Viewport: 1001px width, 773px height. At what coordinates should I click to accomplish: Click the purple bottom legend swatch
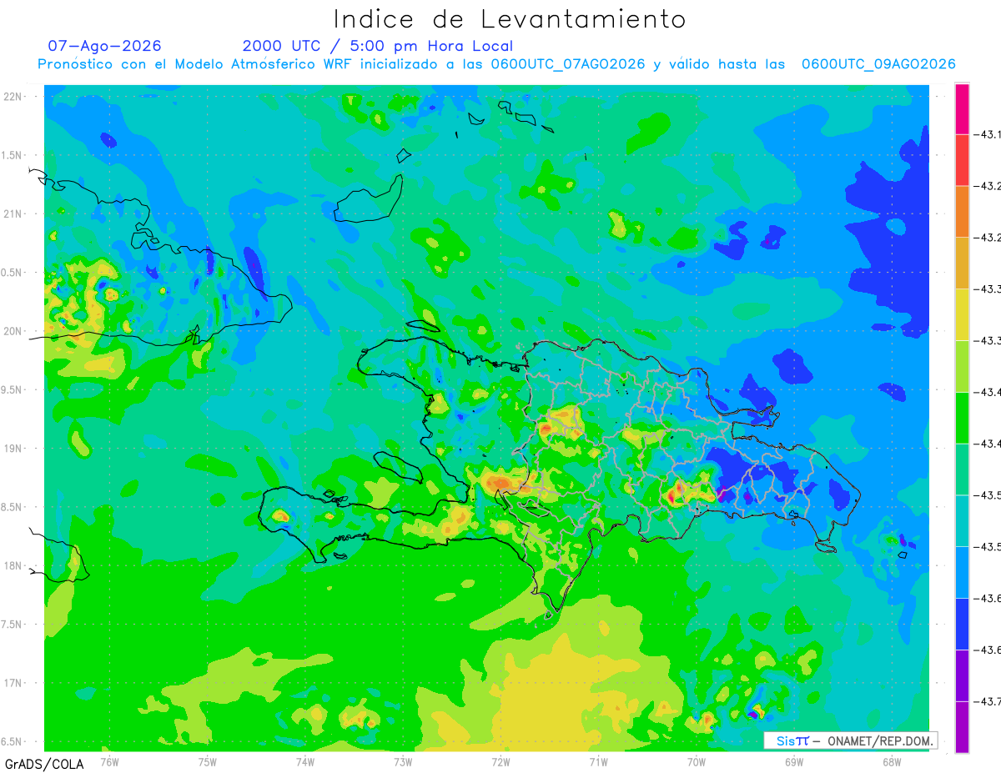pyautogui.click(x=962, y=727)
